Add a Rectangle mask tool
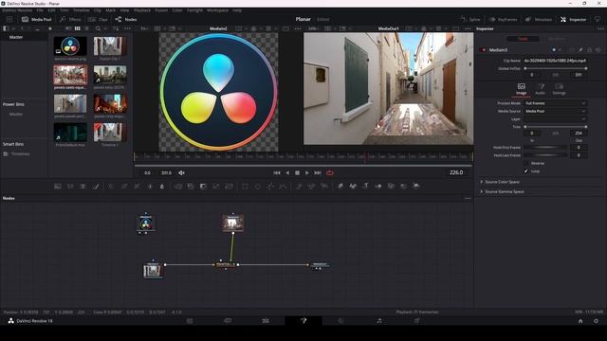The width and height of the screenshot is (607, 341). [245, 187]
